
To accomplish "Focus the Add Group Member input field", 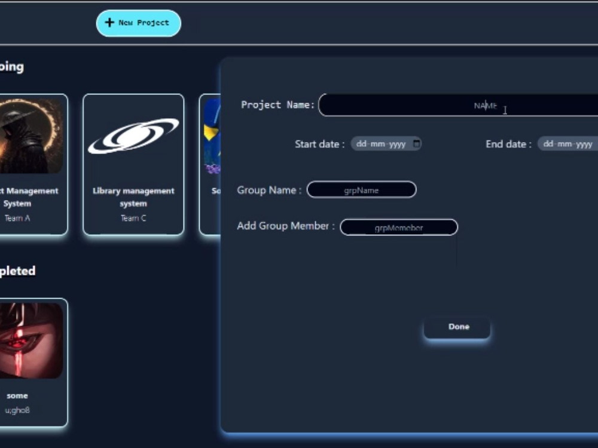I will coord(399,228).
